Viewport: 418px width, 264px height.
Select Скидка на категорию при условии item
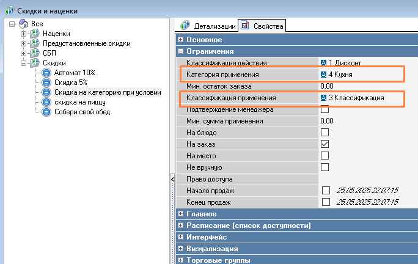coord(107,92)
